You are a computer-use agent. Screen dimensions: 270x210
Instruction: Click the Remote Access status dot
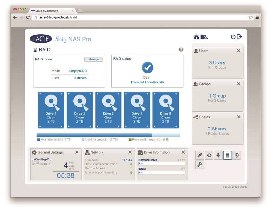131,169
